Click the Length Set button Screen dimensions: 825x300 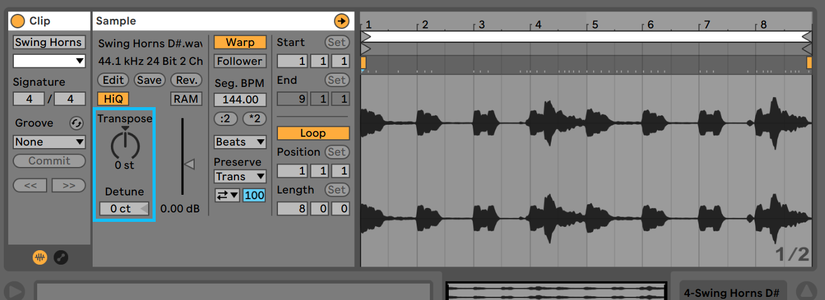pyautogui.click(x=337, y=190)
